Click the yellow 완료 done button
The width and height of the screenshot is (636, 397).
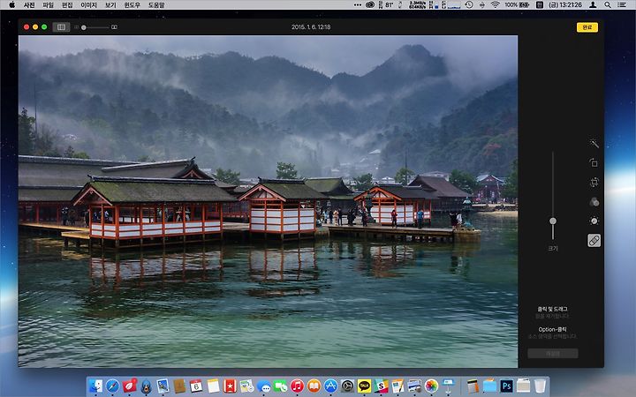587,27
